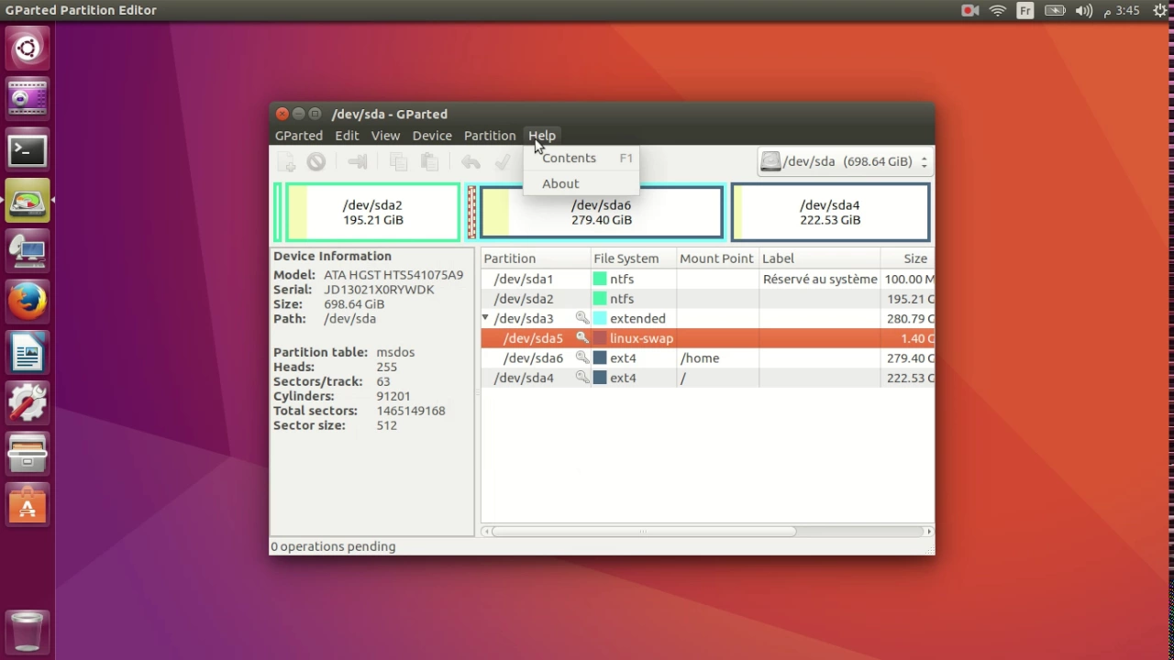Click the Undo last operation icon
Viewport: 1174px width, 660px height.
471,162
